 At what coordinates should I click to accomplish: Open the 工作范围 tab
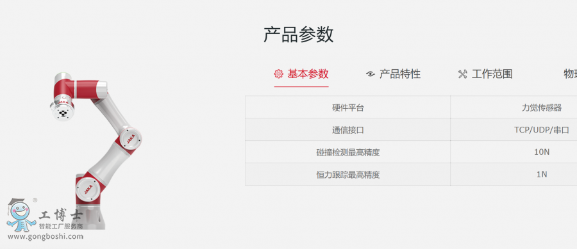point(492,74)
